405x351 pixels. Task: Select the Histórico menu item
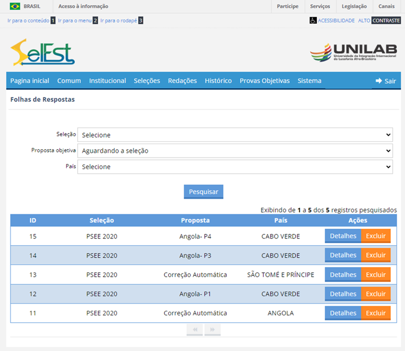[x=218, y=81]
